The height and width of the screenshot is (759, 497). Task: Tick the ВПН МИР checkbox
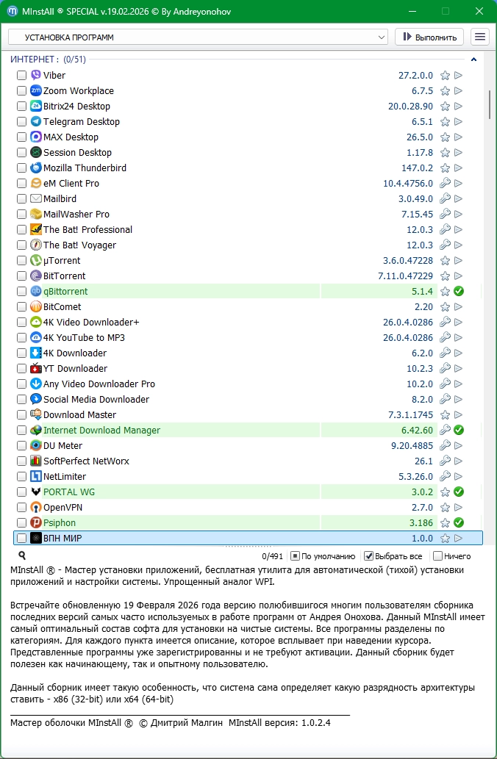[21, 538]
